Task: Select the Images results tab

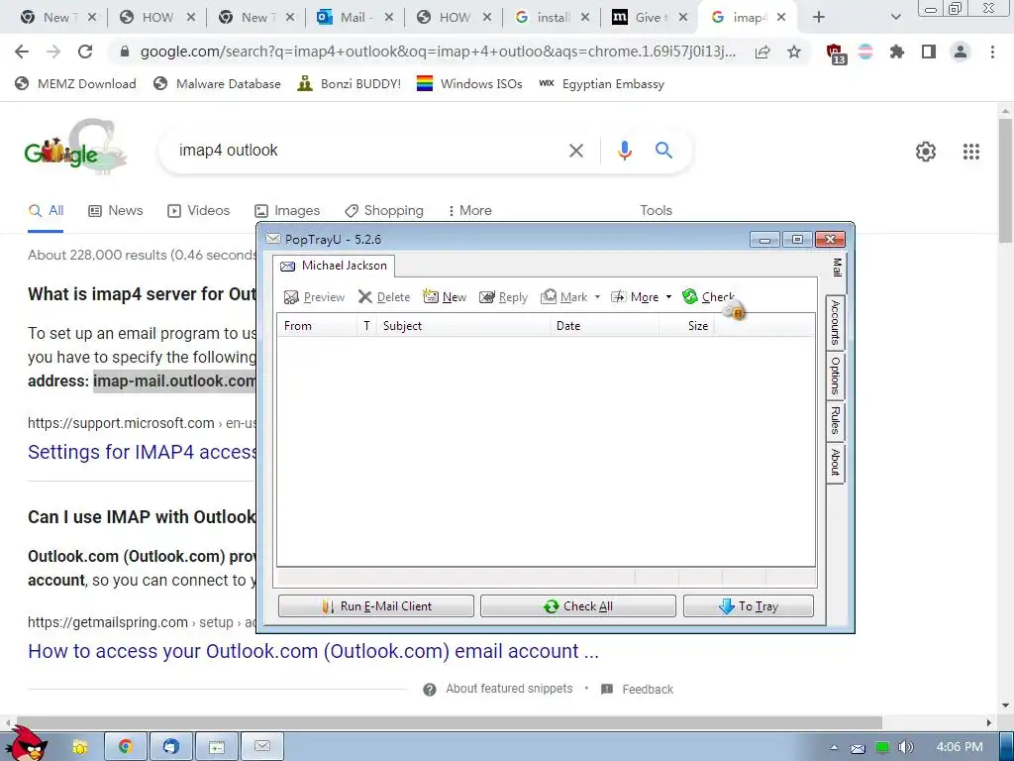Action: click(287, 210)
